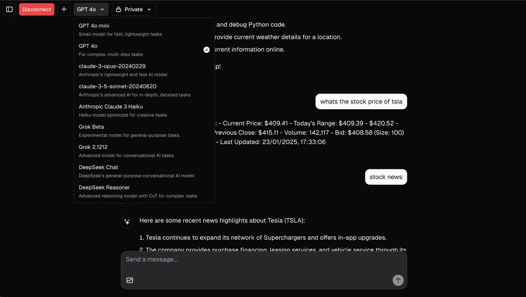This screenshot has height=297, width=526.
Task: Start a new chat with plus icon
Action: 64,9
